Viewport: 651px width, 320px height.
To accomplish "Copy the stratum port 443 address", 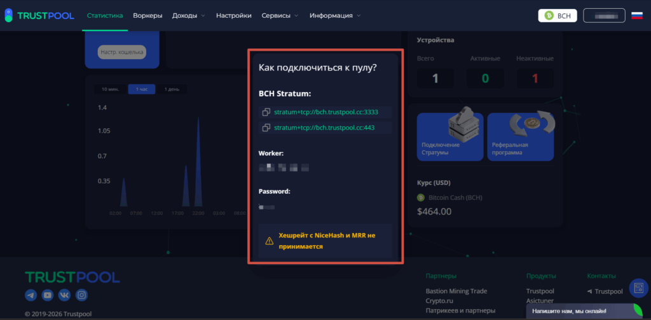I will [266, 128].
